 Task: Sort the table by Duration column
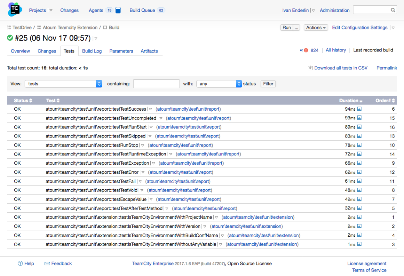coord(350,100)
